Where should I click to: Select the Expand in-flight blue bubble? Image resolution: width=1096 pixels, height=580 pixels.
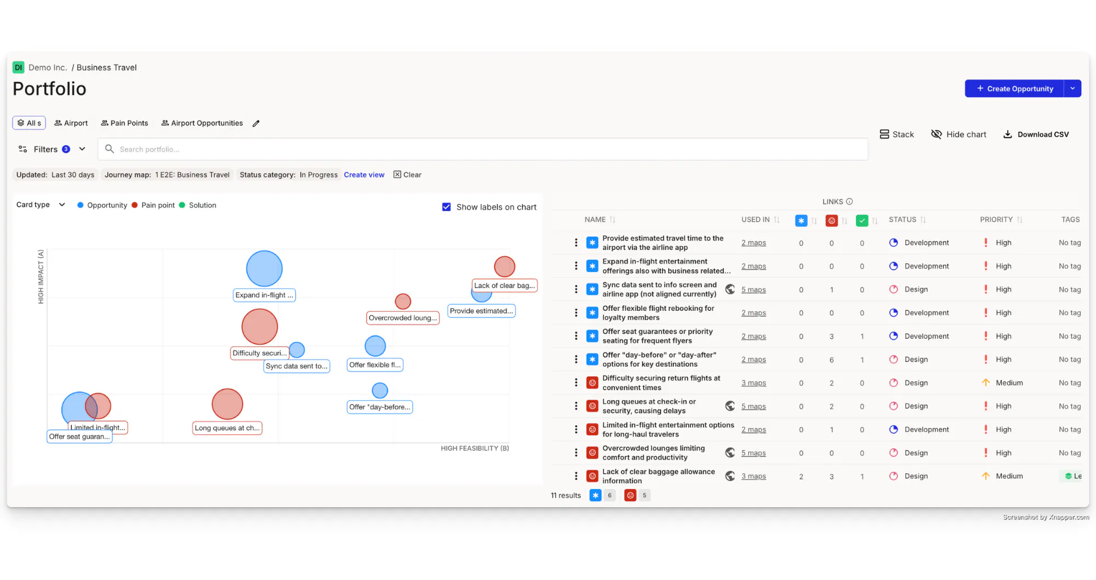pyautogui.click(x=264, y=269)
